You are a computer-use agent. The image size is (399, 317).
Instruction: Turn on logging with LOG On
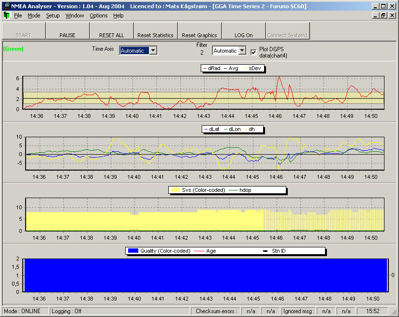coord(243,35)
